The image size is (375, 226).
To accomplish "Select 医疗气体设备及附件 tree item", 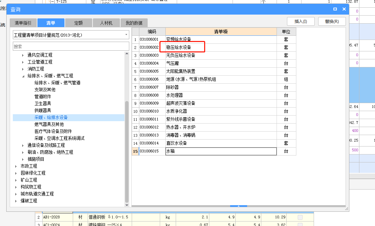I will (53, 131).
